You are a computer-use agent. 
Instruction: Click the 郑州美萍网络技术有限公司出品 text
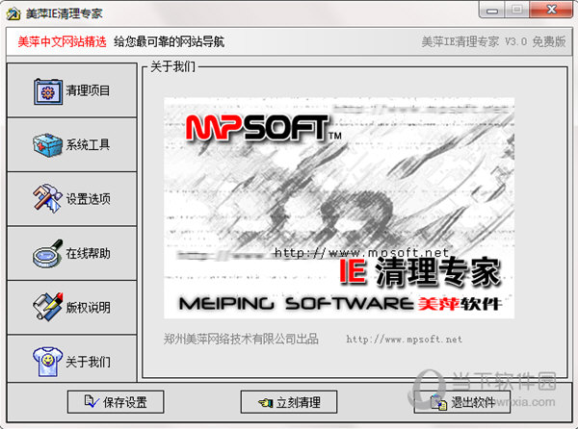(x=241, y=339)
